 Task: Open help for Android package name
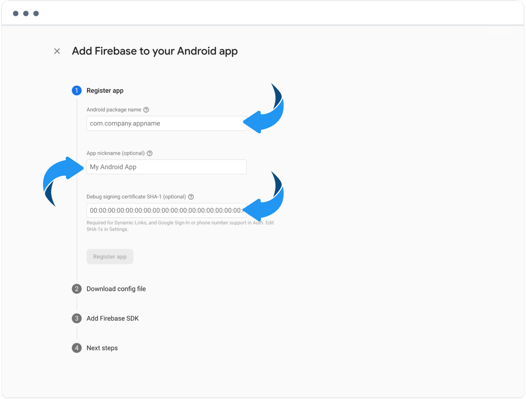tap(146, 110)
